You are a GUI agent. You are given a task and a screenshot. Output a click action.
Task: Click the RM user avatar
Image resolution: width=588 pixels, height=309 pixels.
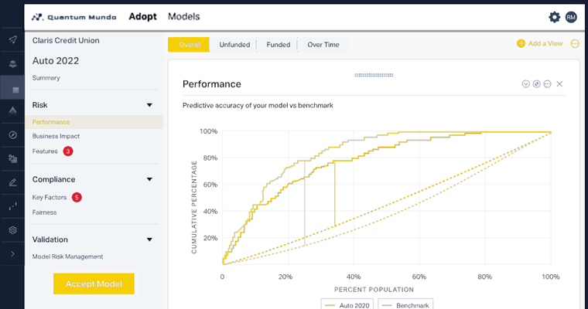[x=571, y=17]
